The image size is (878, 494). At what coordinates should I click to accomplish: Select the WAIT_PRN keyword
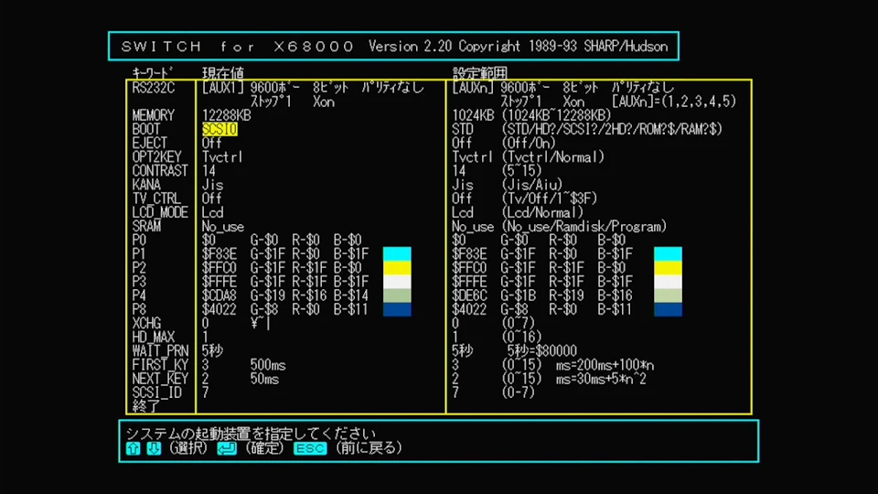pos(159,351)
